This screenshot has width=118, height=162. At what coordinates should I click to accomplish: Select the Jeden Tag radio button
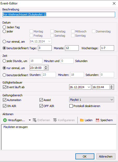pos(4,27)
